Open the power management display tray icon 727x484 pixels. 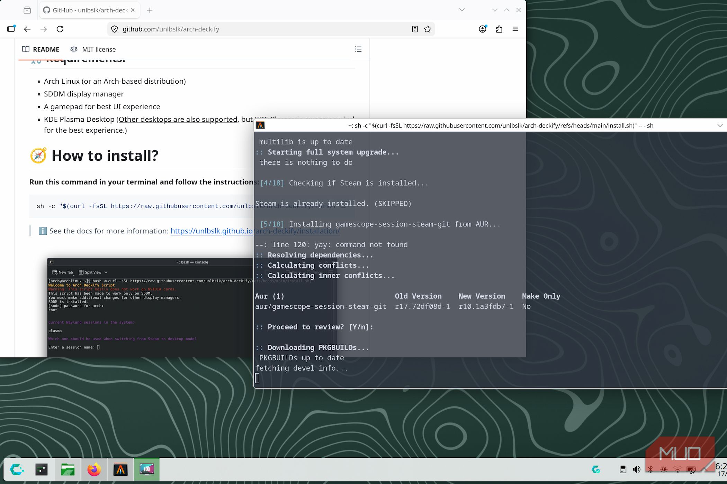pyautogui.click(x=691, y=469)
